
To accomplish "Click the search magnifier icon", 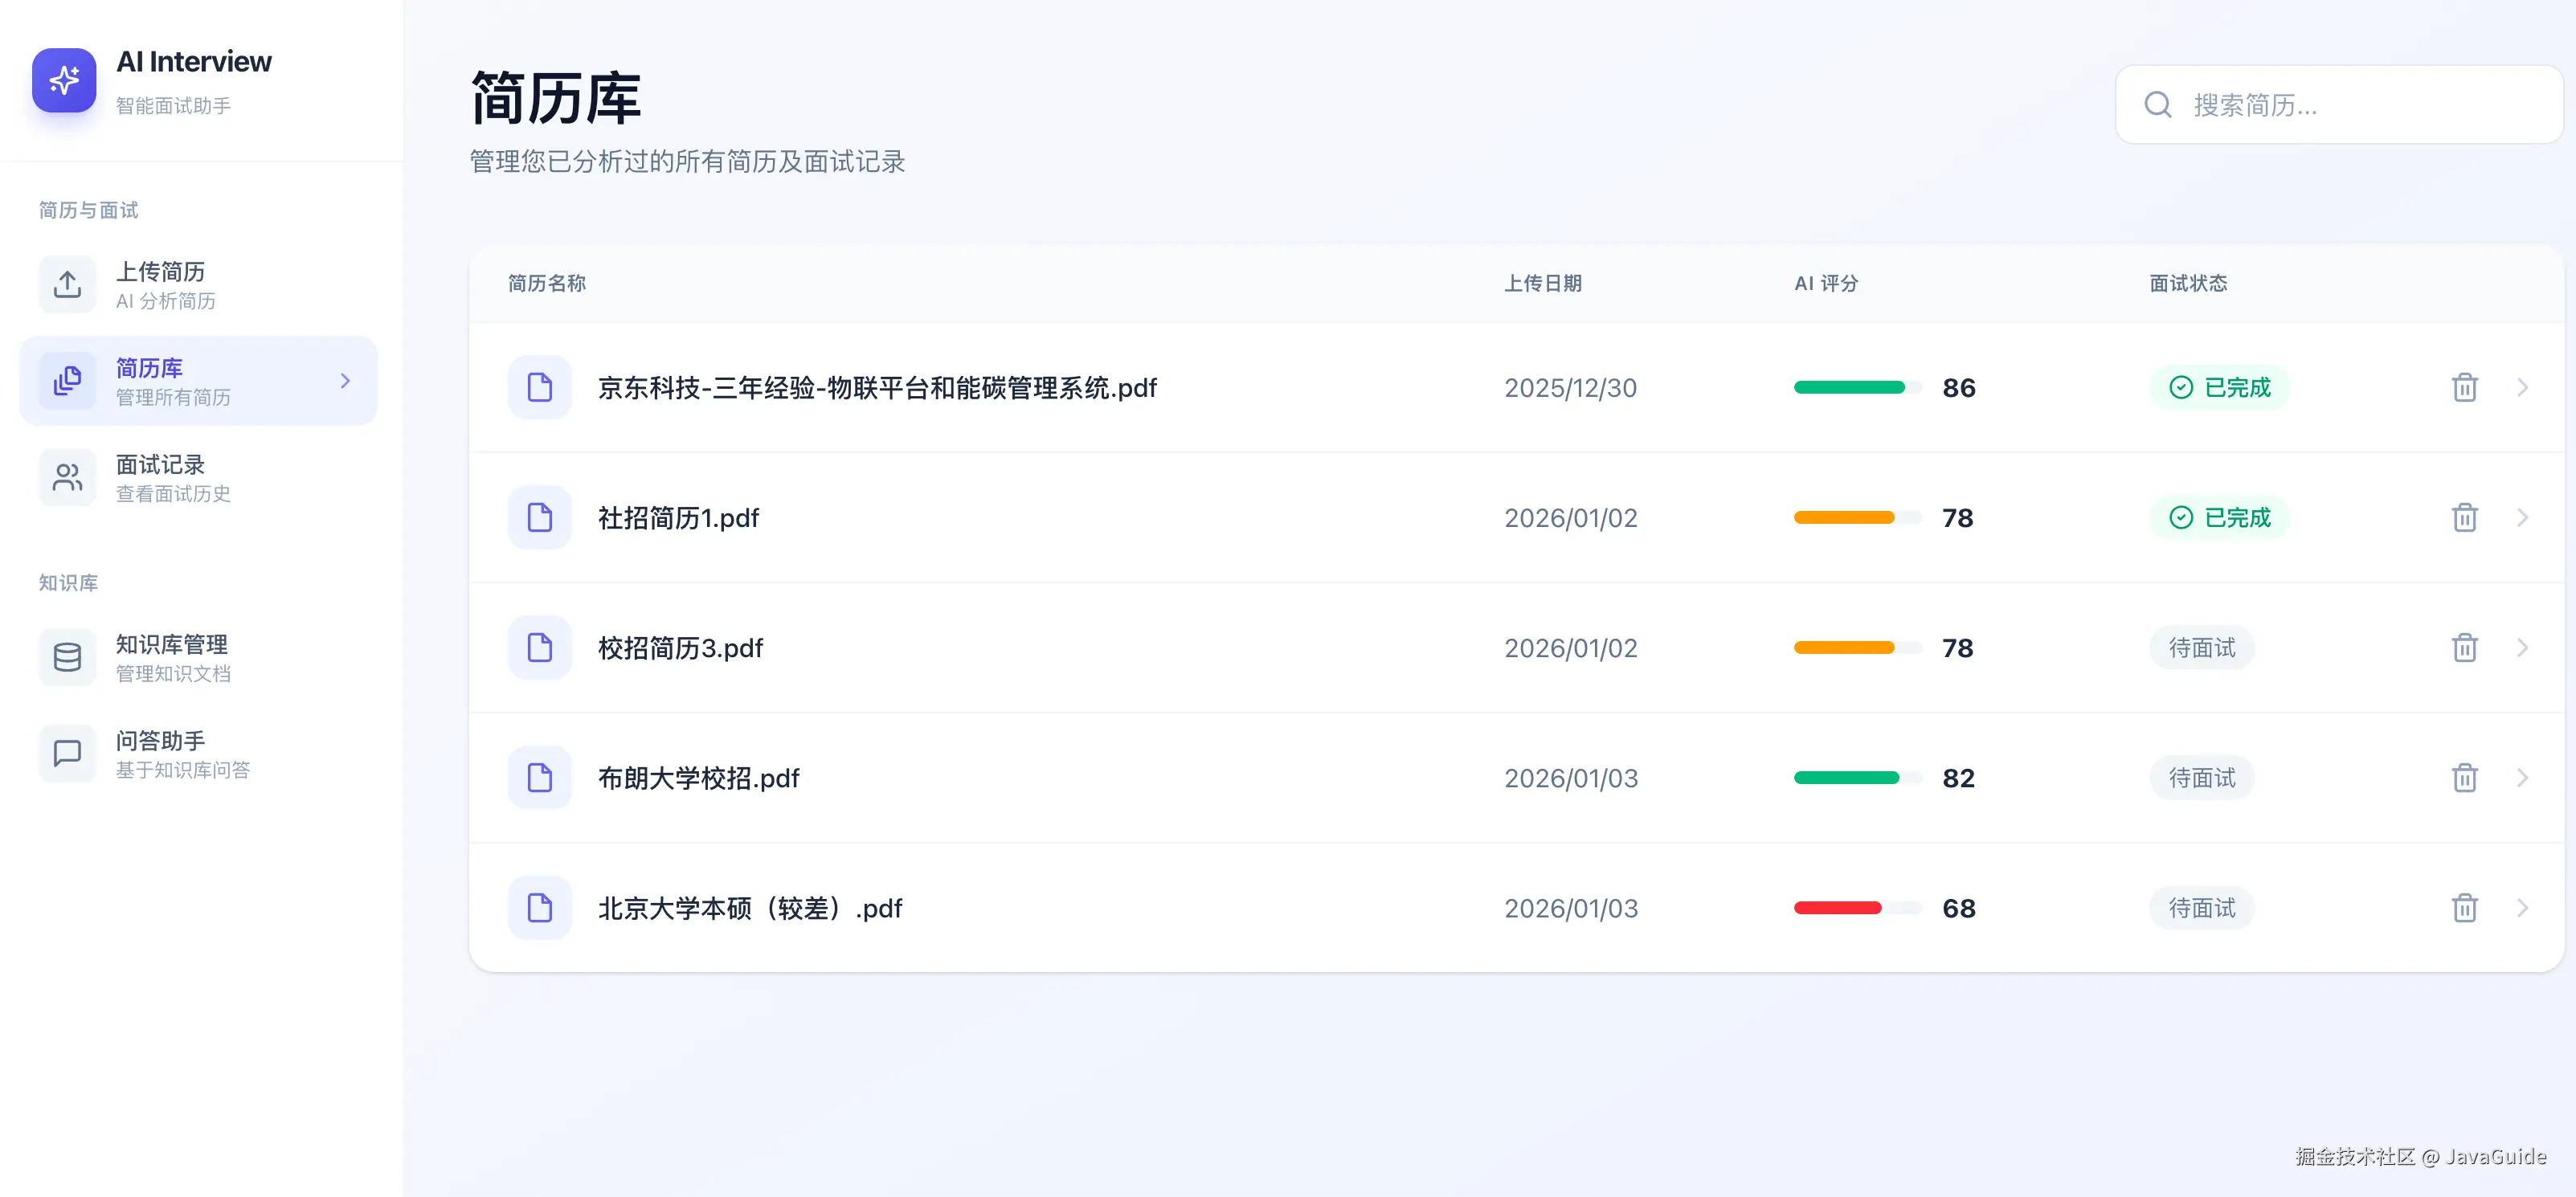I will tap(2157, 104).
